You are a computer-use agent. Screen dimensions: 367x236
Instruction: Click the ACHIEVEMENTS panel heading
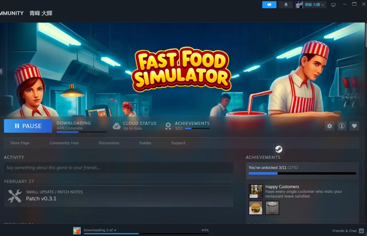tap(263, 157)
